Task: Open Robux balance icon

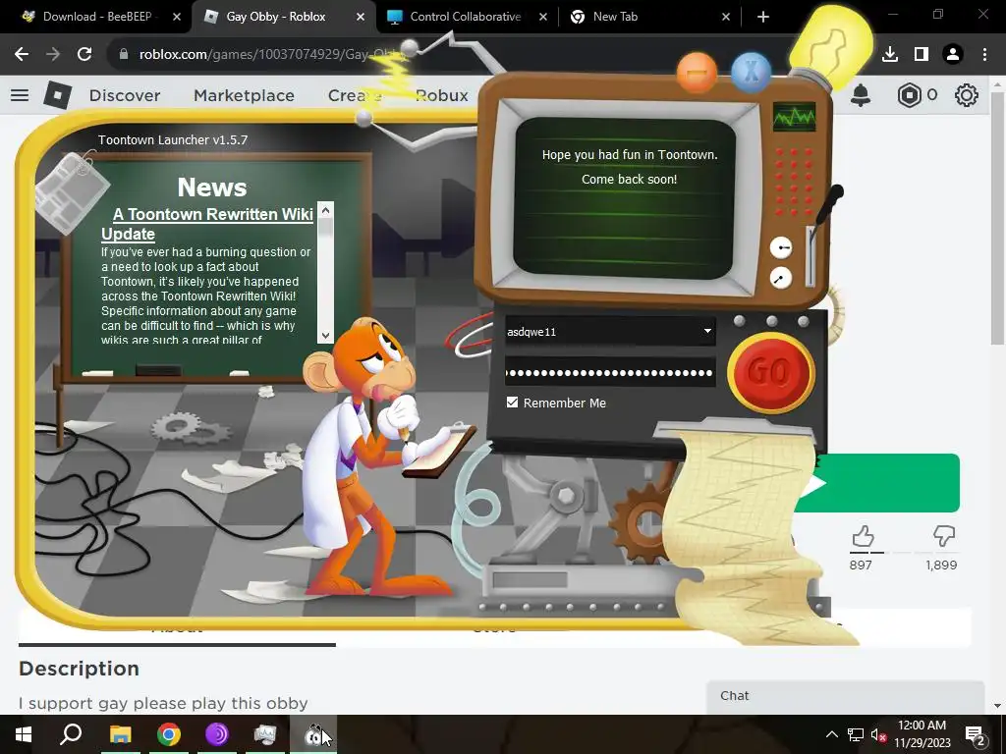Action: [909, 95]
